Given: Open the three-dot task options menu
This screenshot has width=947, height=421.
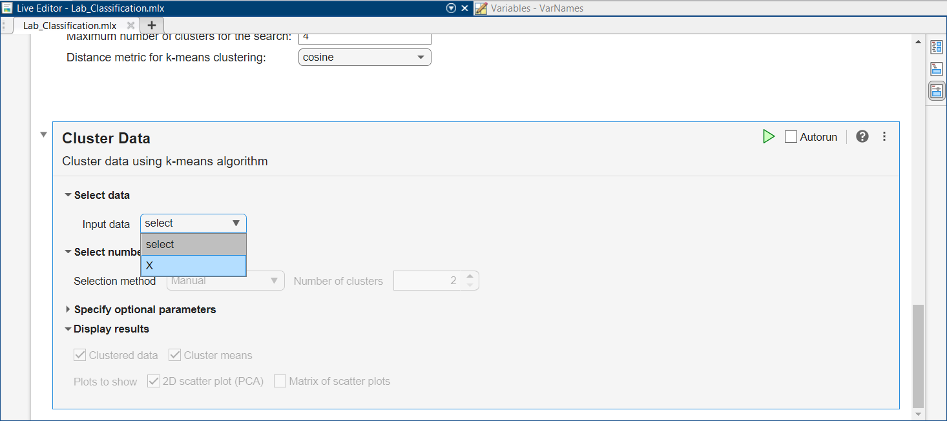Looking at the screenshot, I should pos(884,137).
